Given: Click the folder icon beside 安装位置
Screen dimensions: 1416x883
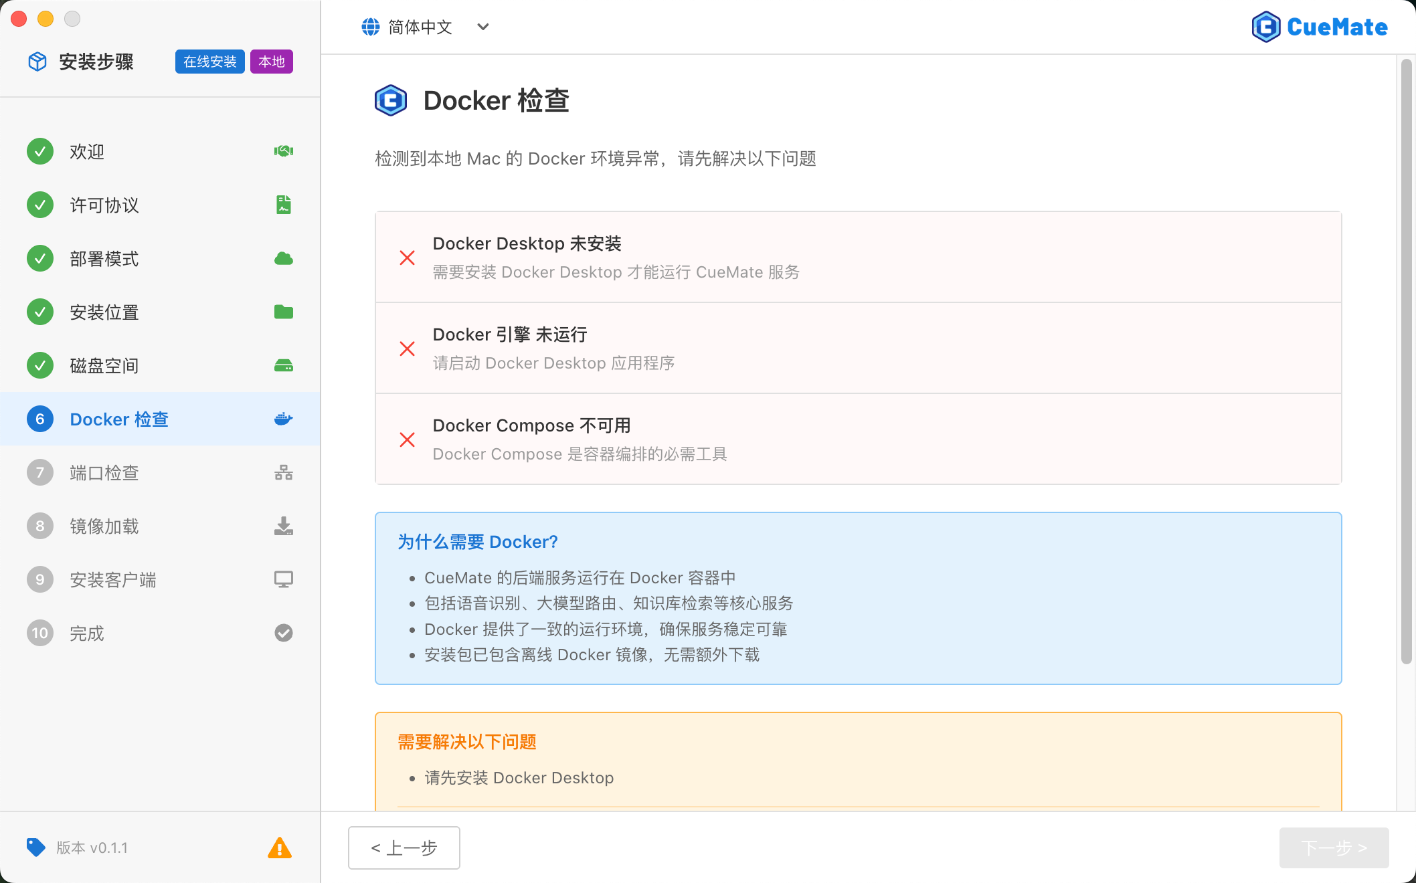Looking at the screenshot, I should click(x=283, y=312).
